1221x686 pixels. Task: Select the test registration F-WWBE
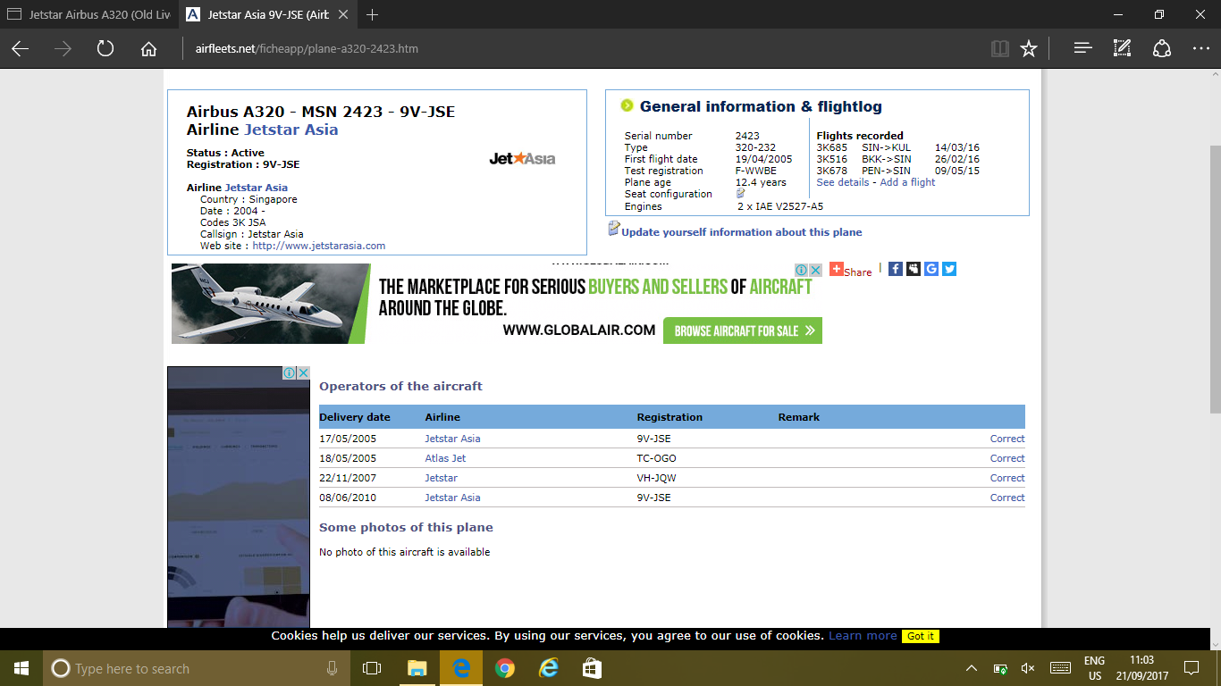(x=757, y=171)
